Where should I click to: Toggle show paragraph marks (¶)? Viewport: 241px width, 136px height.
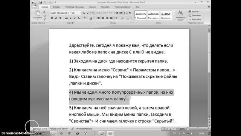(x=130, y=13)
